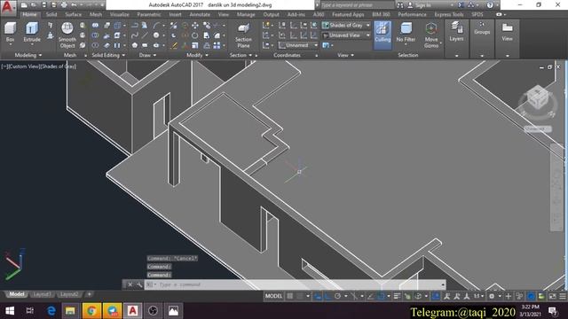Expand the Draw panel
Image resolution: width=568 pixels, height=319 pixels.
coord(147,55)
